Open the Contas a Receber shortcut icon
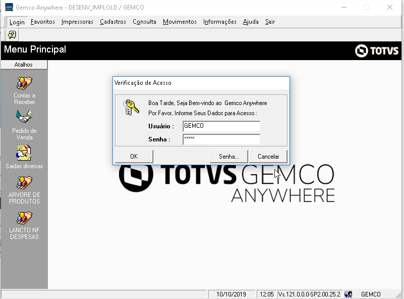This screenshot has width=404, height=299. click(x=24, y=83)
